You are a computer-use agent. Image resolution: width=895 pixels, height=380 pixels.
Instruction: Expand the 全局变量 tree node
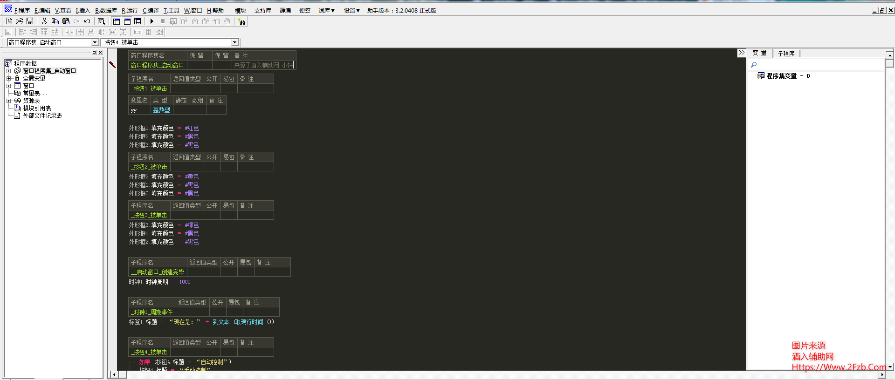click(8, 78)
